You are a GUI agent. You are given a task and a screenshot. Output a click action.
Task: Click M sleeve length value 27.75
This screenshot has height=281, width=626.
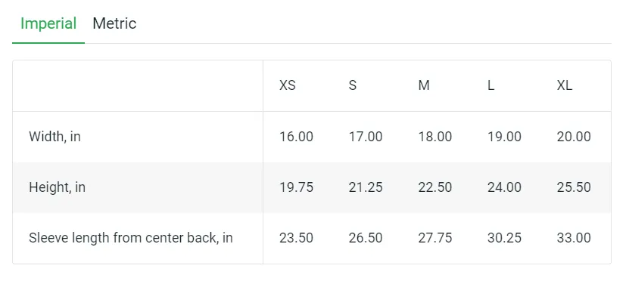click(435, 238)
